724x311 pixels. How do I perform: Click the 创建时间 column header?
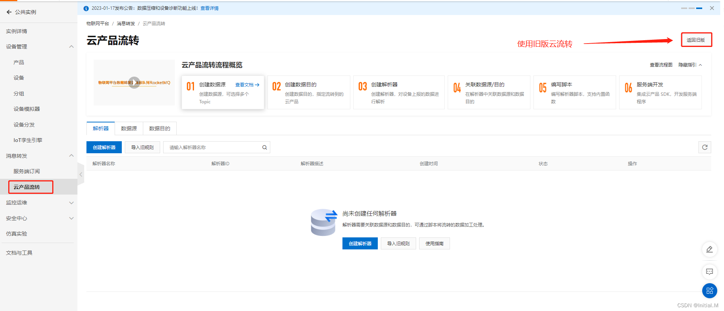[429, 164]
